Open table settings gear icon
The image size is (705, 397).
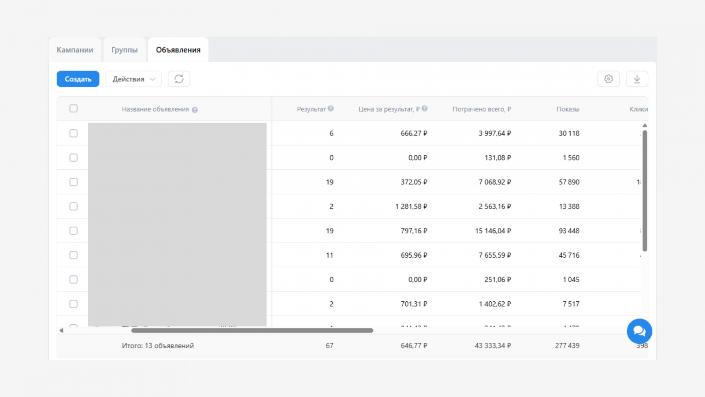(x=609, y=79)
